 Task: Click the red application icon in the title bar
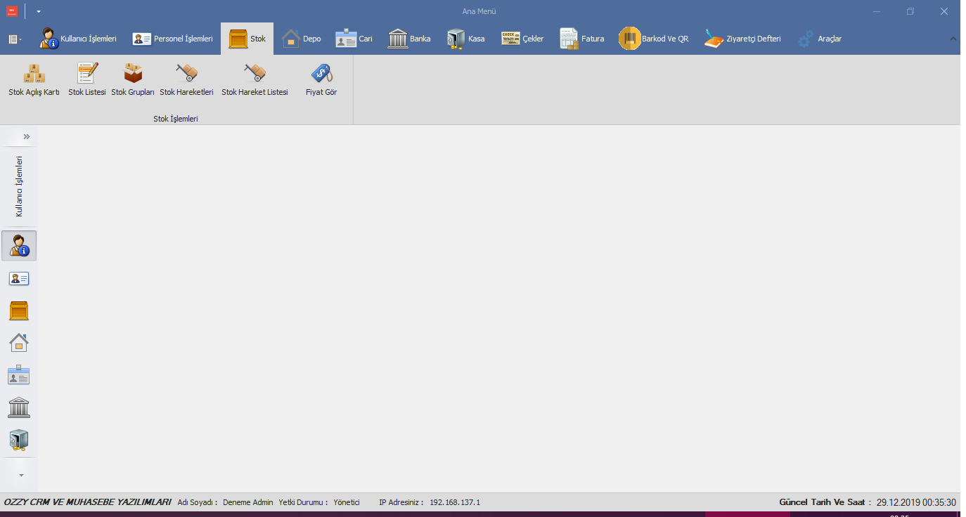(12, 11)
